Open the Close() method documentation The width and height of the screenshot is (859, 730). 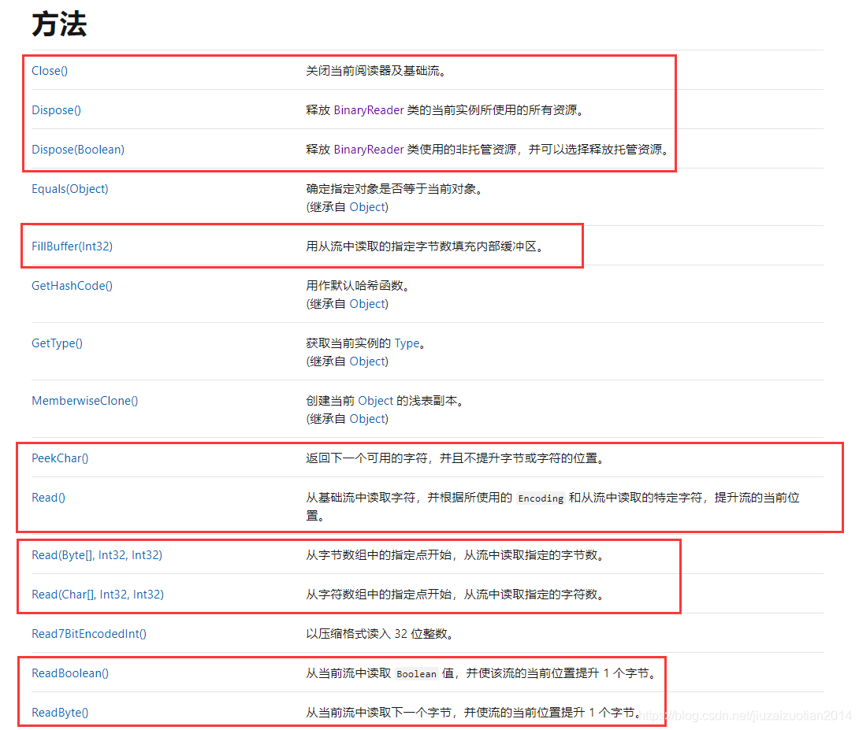point(49,71)
